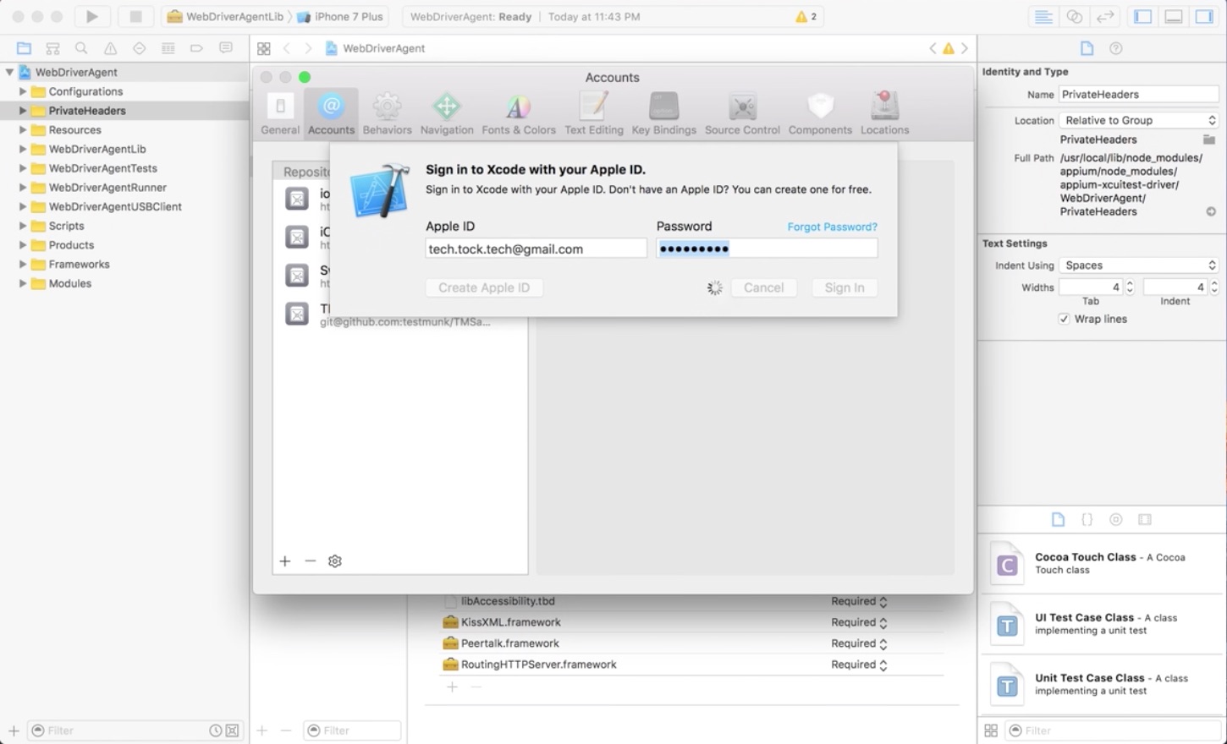Image resolution: width=1227 pixels, height=744 pixels.
Task: Show the project navigator folder icon
Action: (24, 48)
